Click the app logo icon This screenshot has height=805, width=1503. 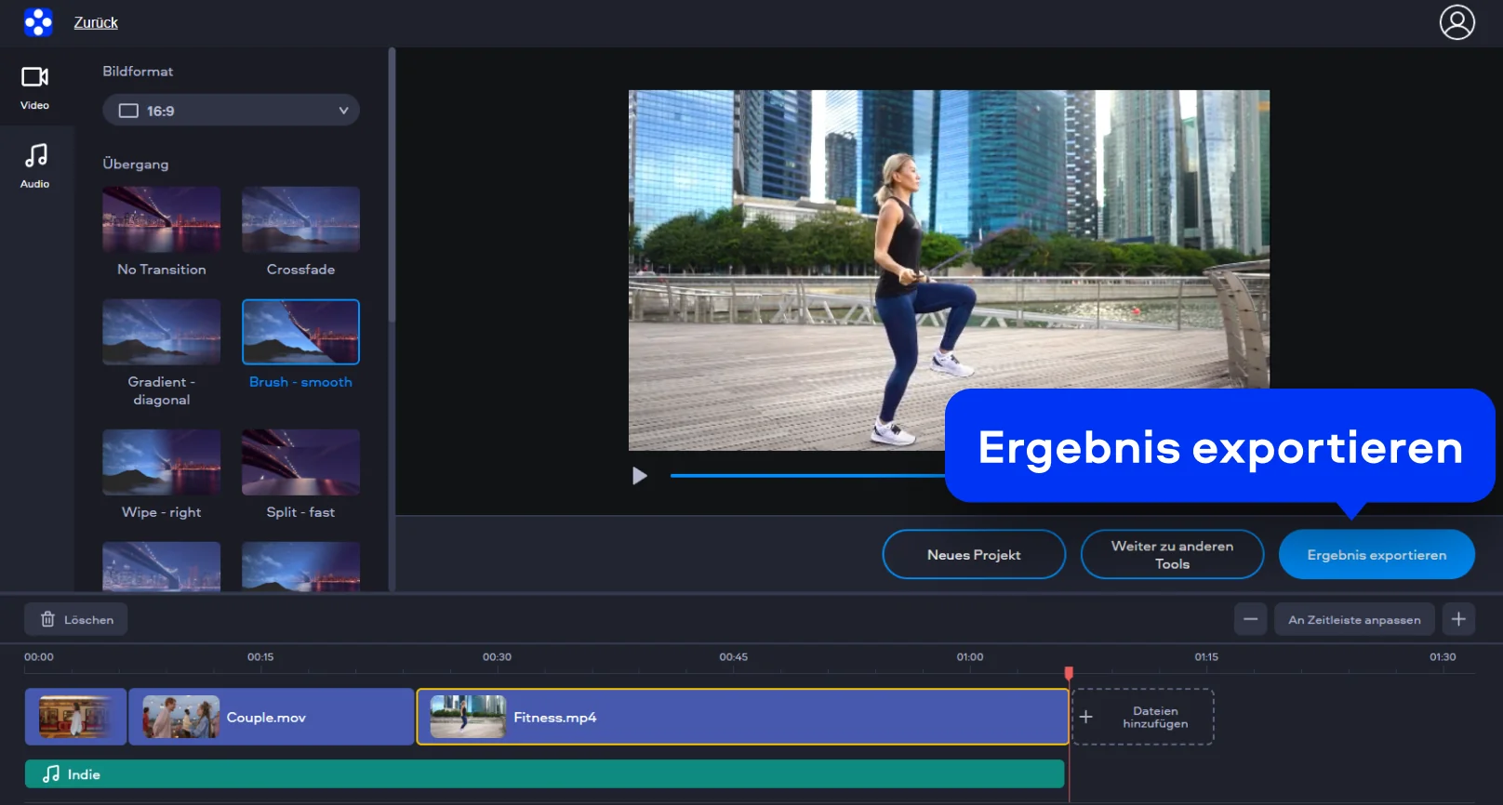38,22
